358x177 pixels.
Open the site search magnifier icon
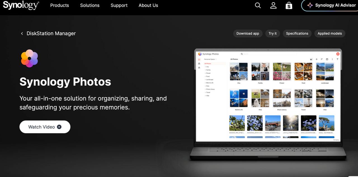258,5
